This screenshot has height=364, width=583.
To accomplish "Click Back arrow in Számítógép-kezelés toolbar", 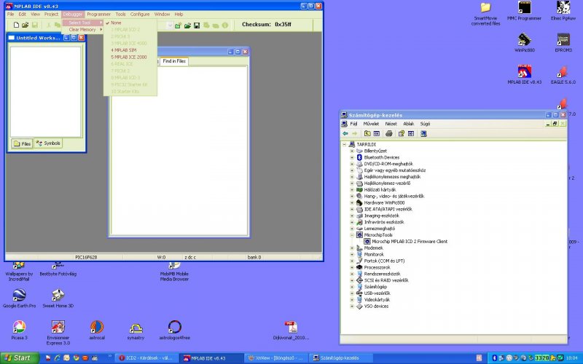I will coord(345,133).
